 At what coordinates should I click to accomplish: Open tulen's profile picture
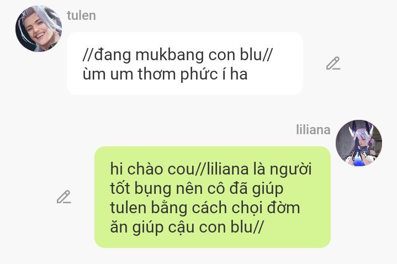39,29
